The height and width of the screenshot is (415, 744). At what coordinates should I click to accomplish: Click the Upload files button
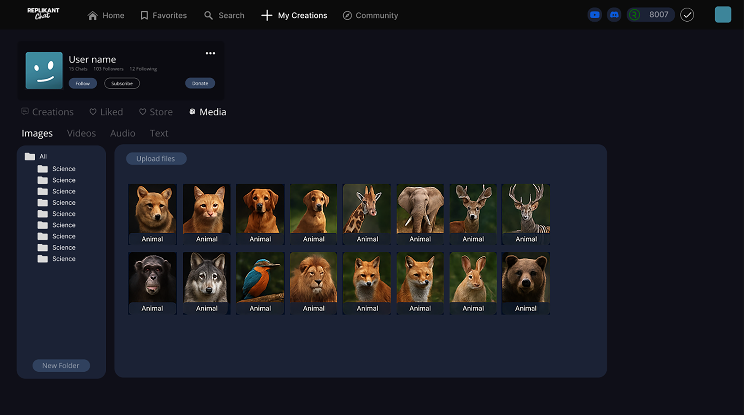coord(156,159)
